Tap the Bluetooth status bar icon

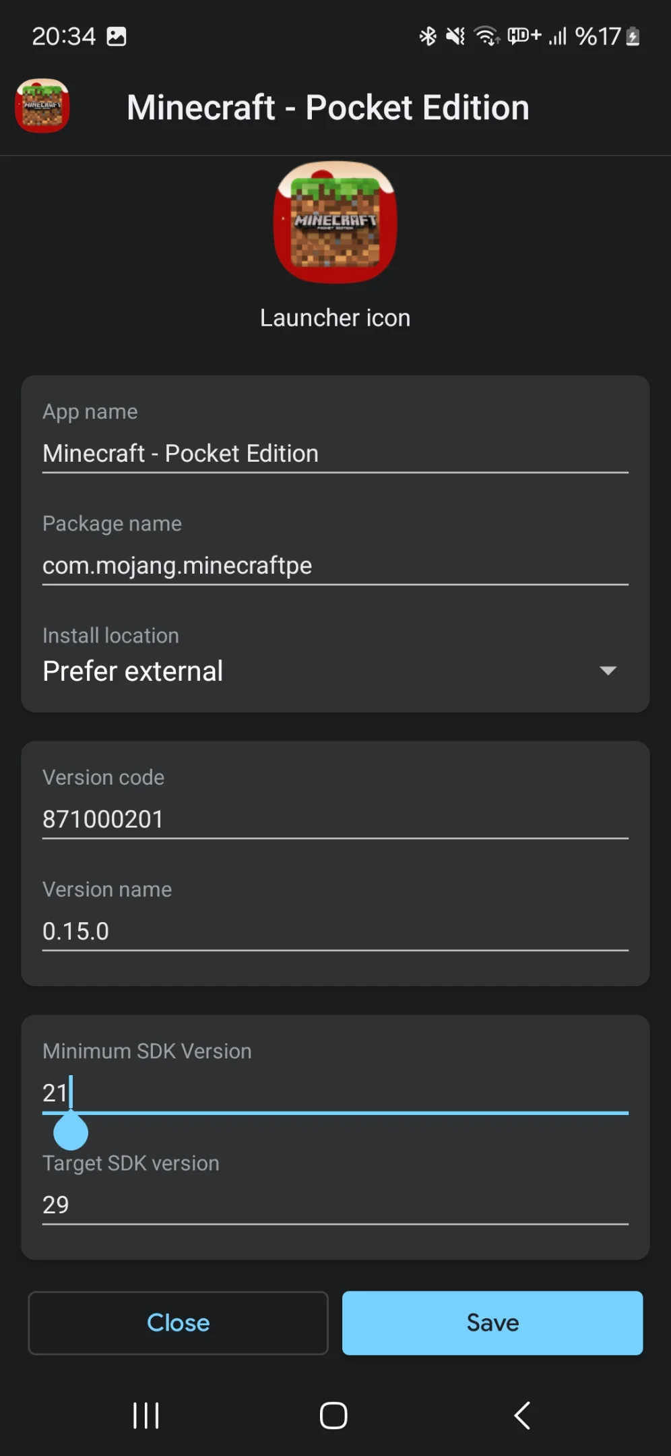point(428,36)
